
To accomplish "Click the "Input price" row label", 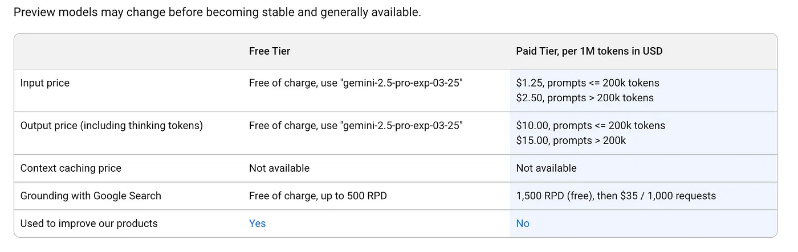I will click(45, 83).
